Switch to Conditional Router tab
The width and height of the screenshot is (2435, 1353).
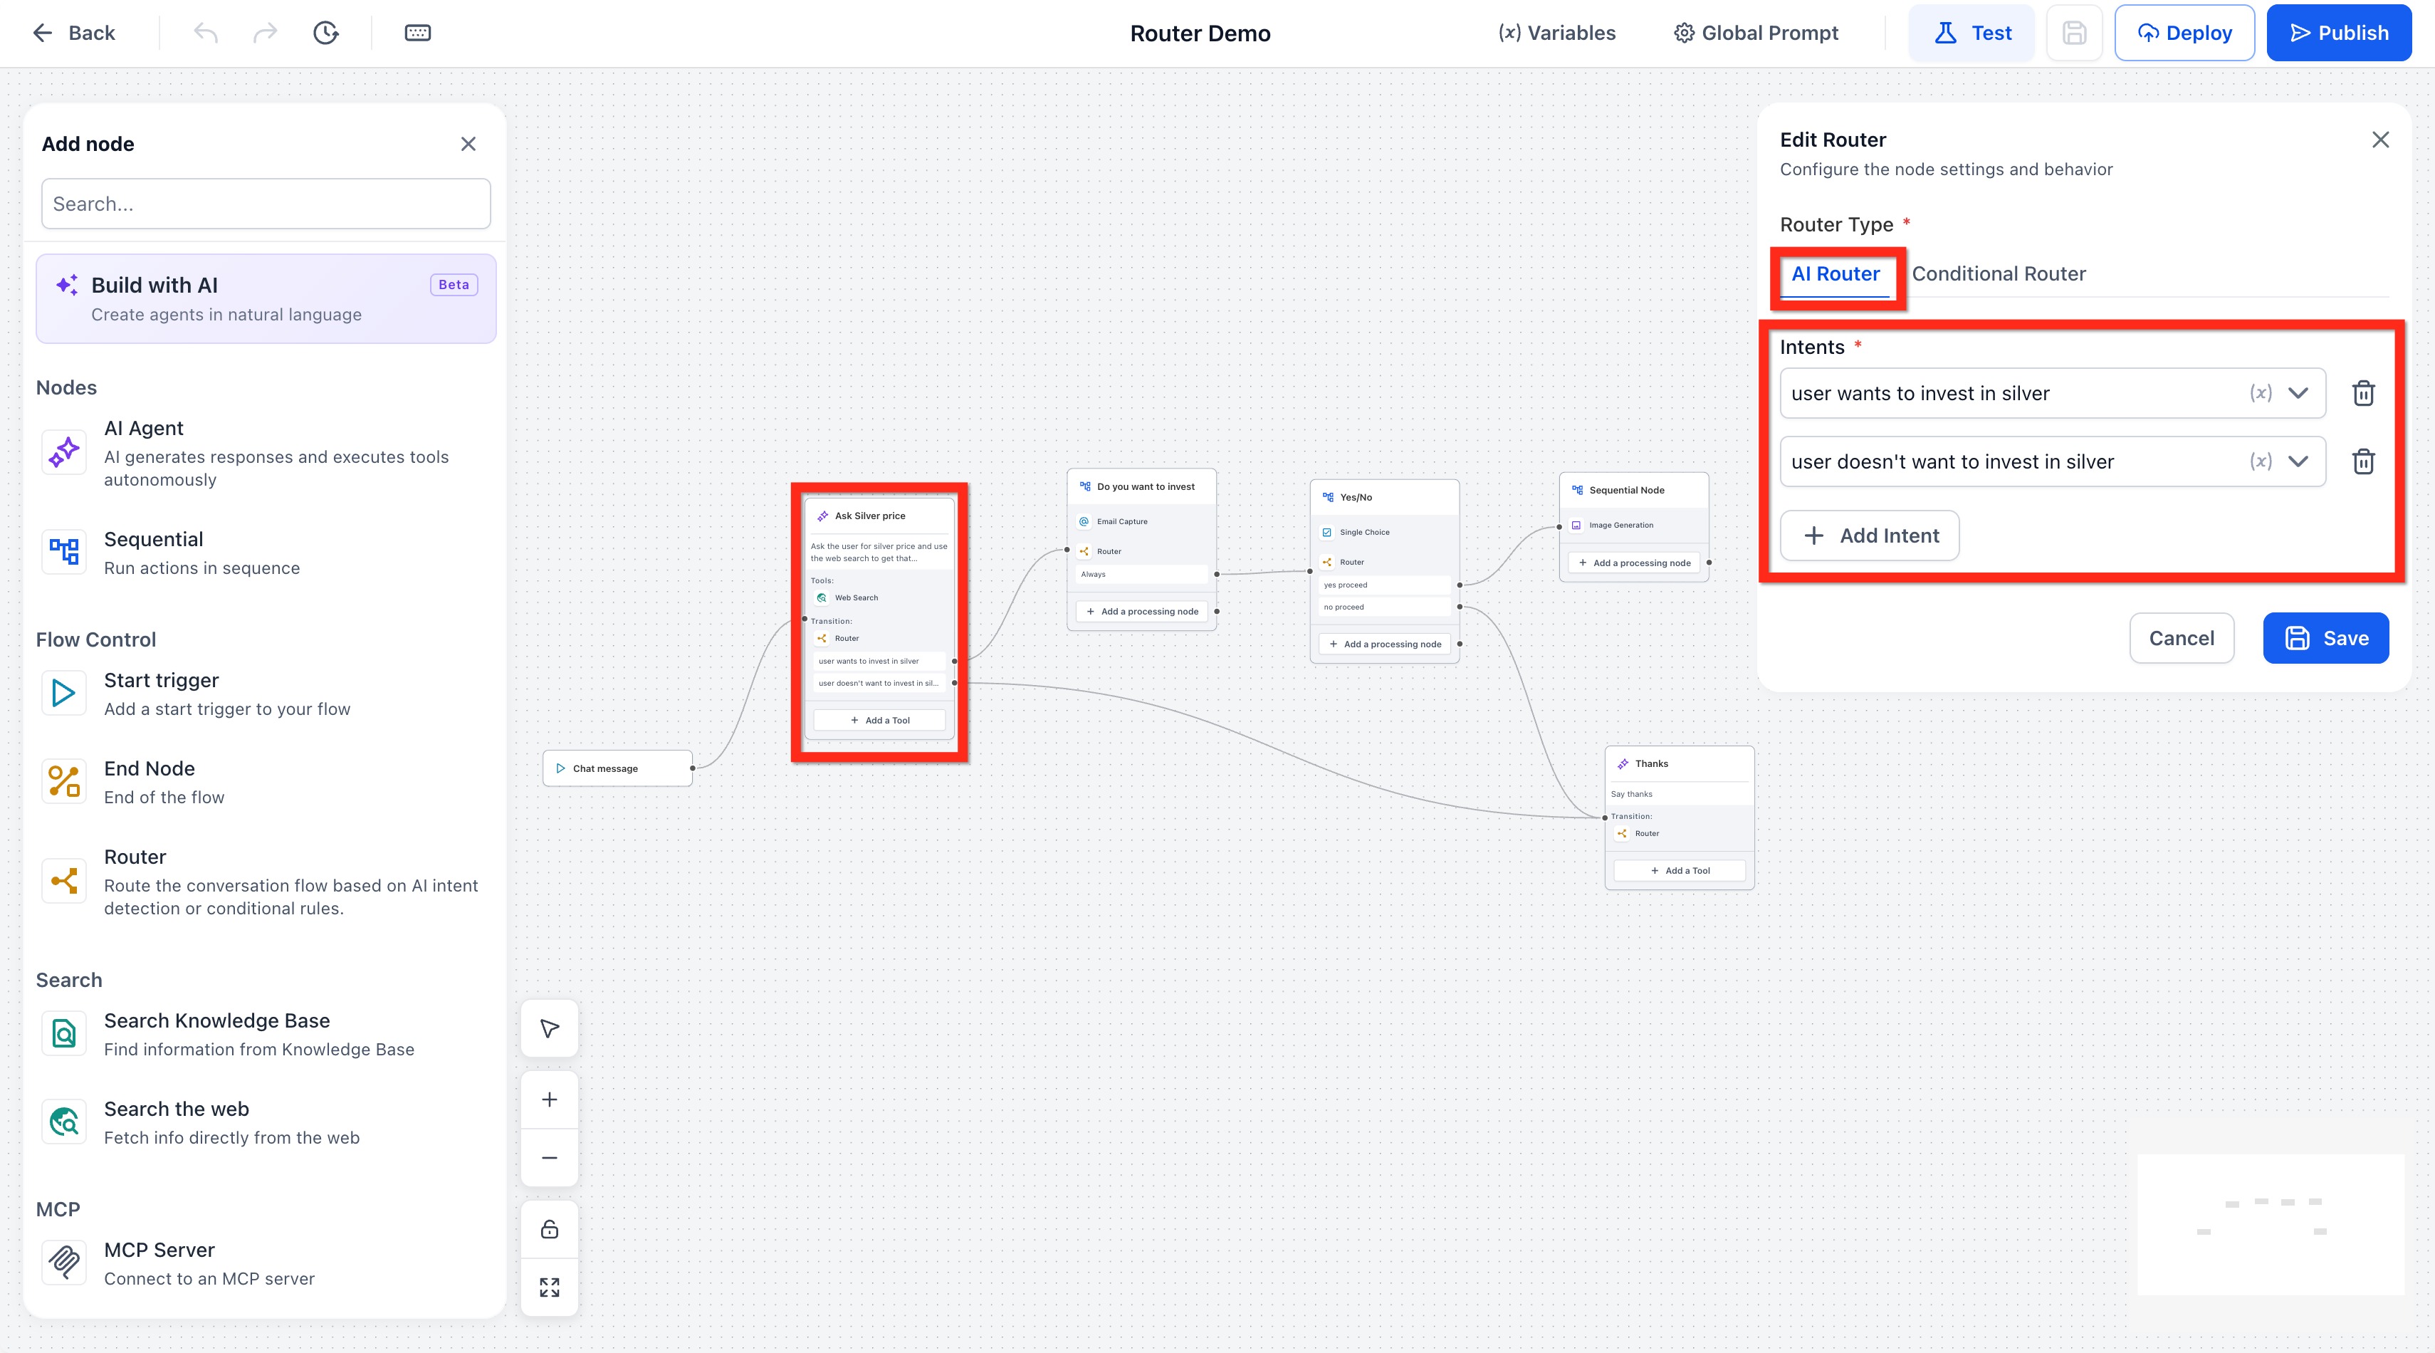[1999, 274]
